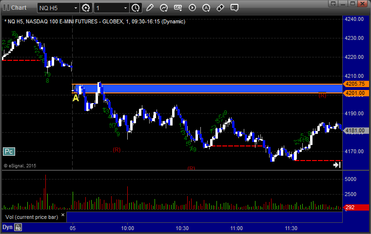Click the 2500 volume axis label
The height and width of the screenshot is (234, 371).
point(351,194)
